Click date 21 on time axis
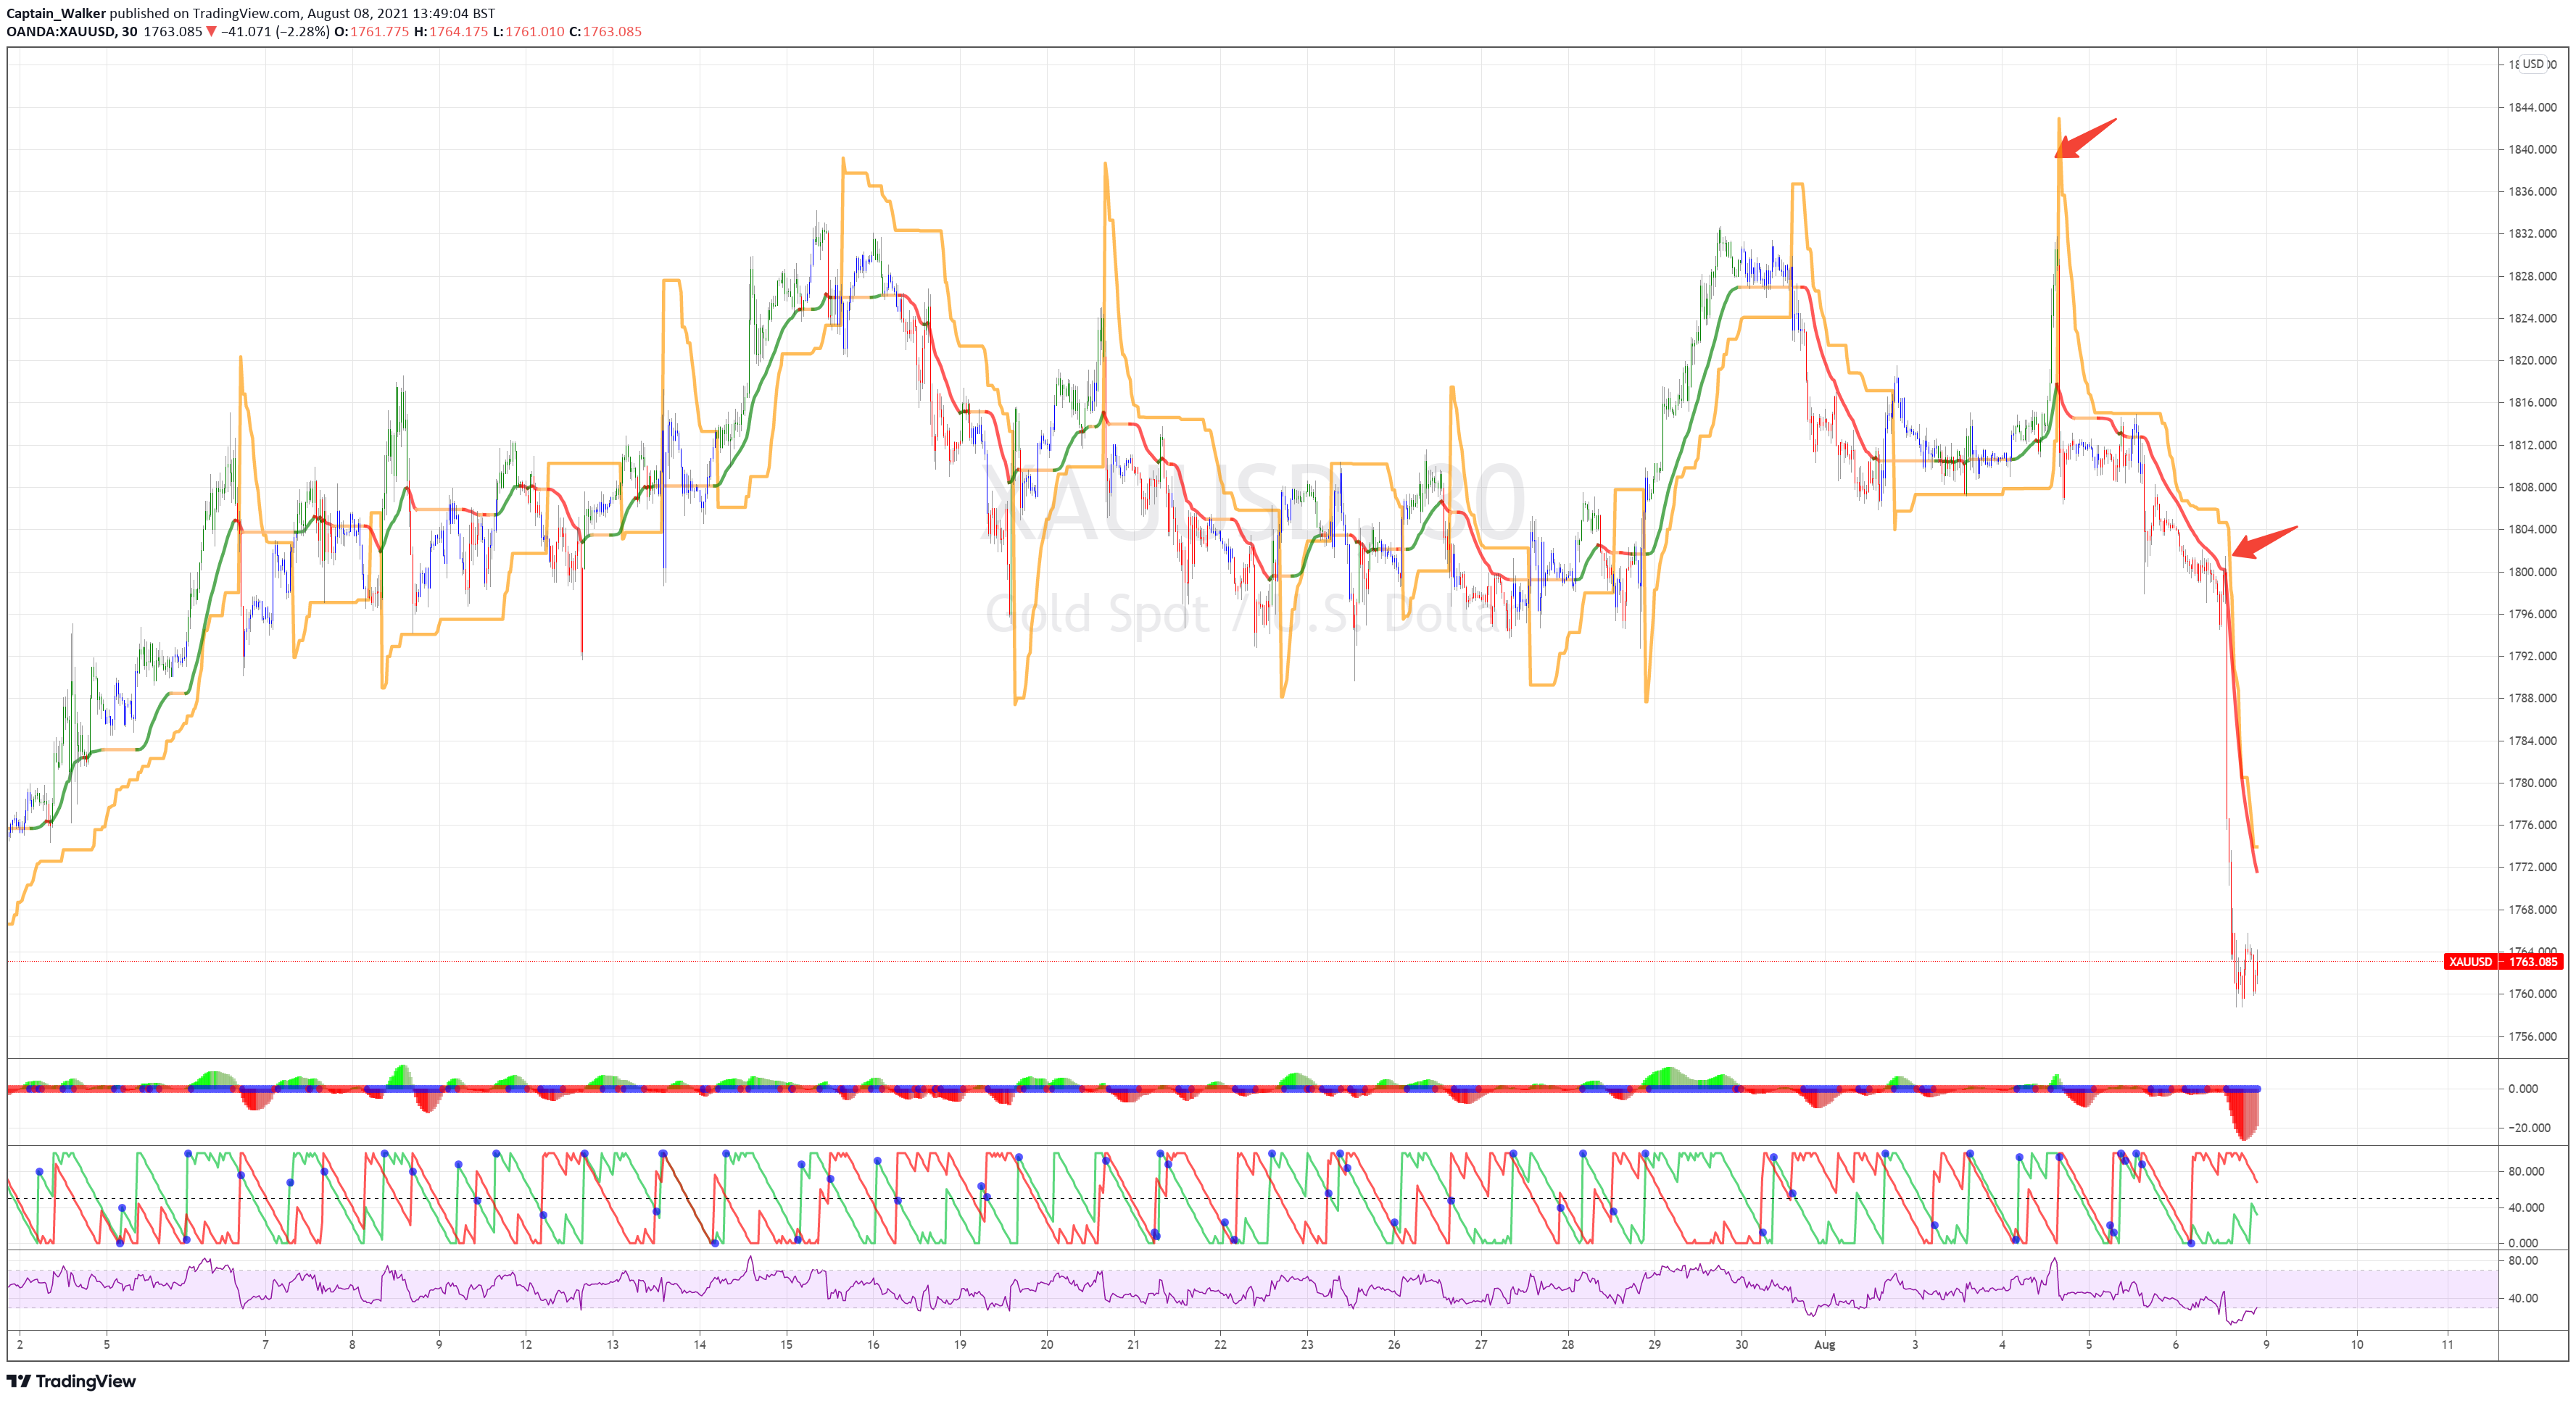Image resolution: width=2576 pixels, height=1401 pixels. coord(1133,1344)
